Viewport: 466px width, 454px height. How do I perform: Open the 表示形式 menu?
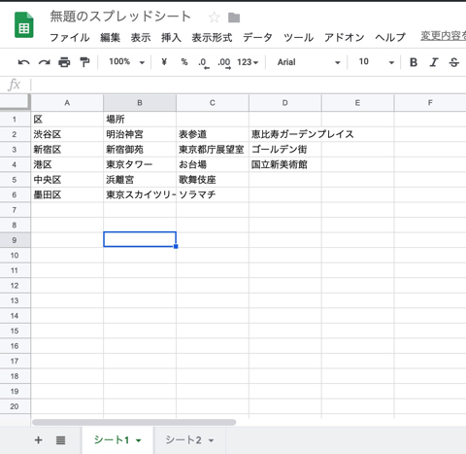(x=212, y=37)
